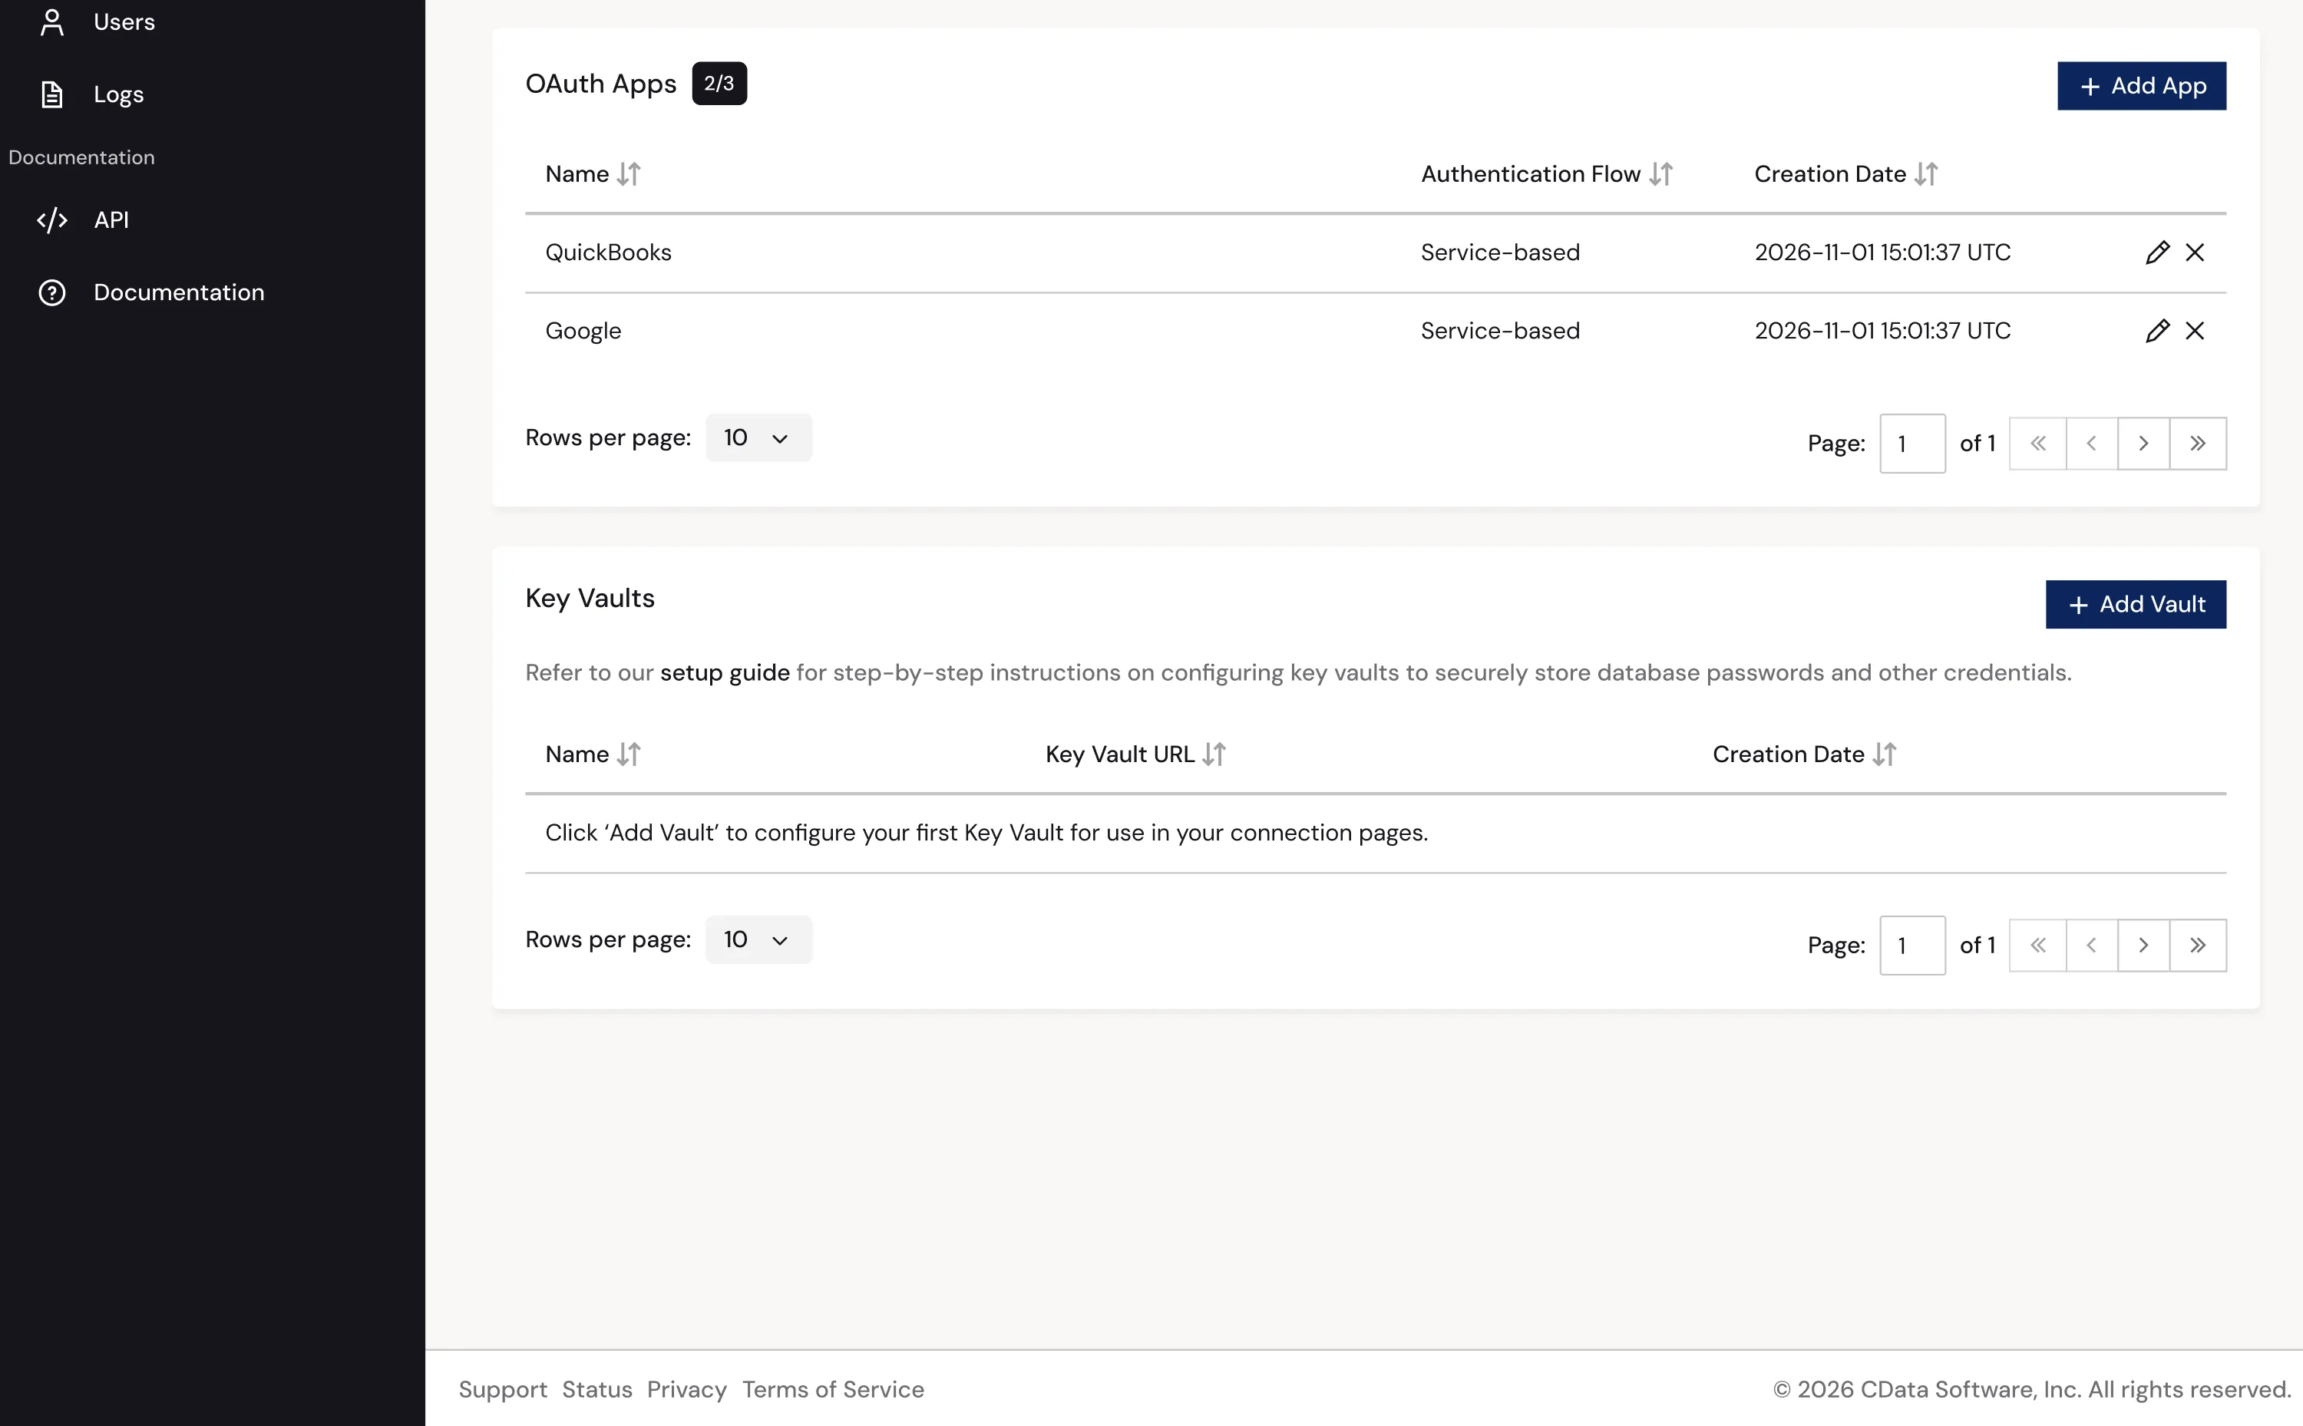
Task: Open the Privacy footer link
Action: coord(686,1389)
